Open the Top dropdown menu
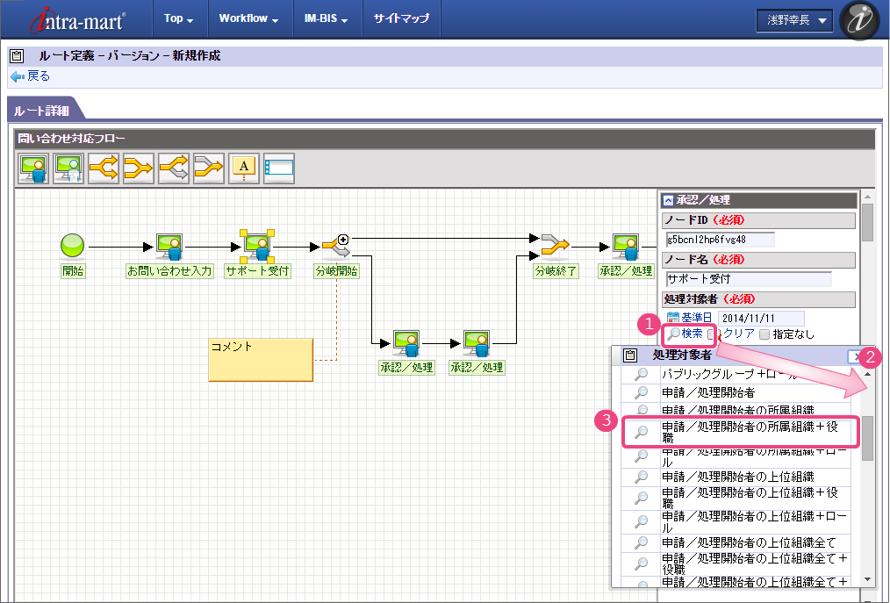Image resolution: width=890 pixels, height=603 pixels. [x=179, y=18]
